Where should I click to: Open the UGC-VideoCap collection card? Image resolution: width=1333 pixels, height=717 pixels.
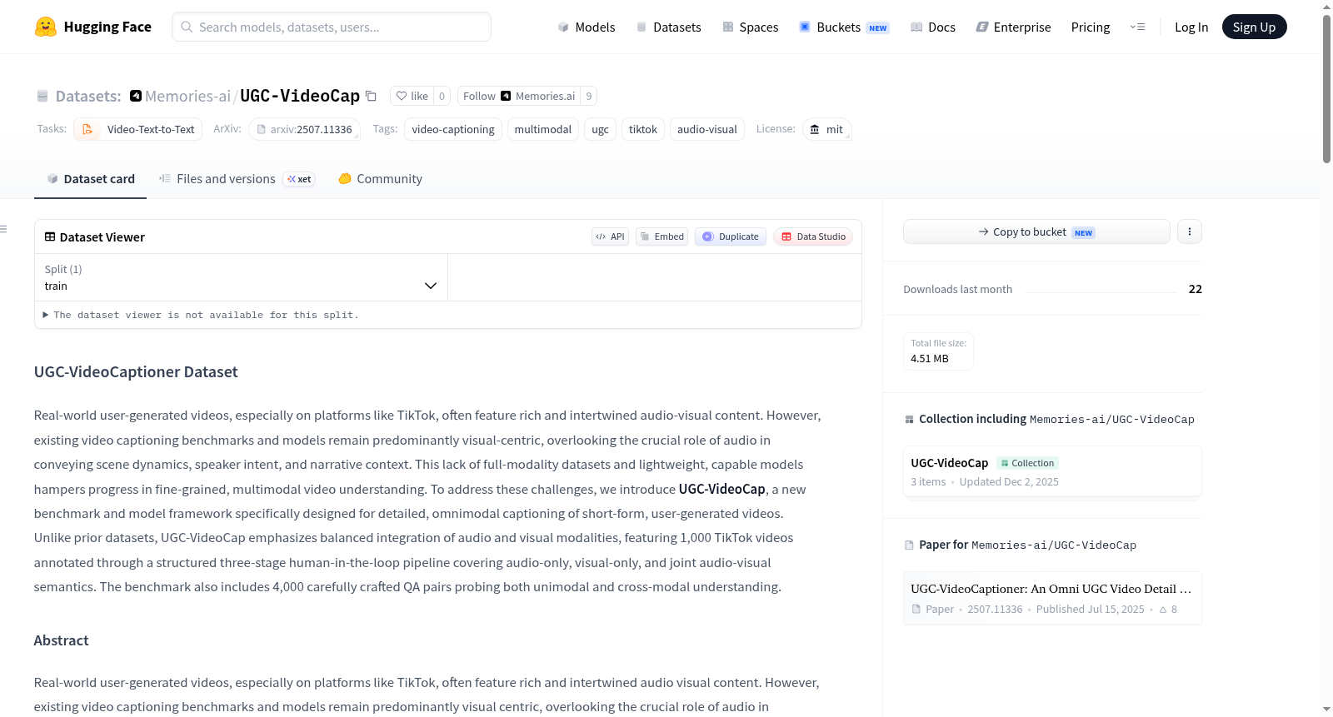click(1052, 471)
